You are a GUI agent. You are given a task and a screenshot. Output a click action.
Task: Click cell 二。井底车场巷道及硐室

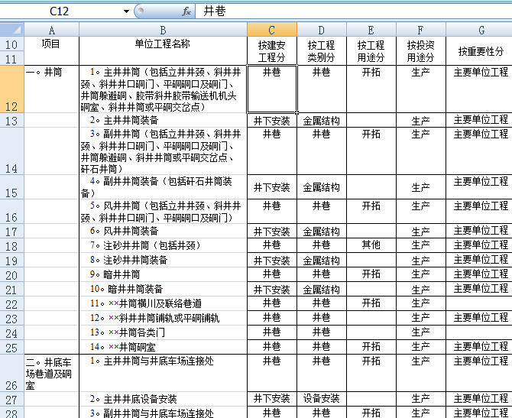point(52,373)
